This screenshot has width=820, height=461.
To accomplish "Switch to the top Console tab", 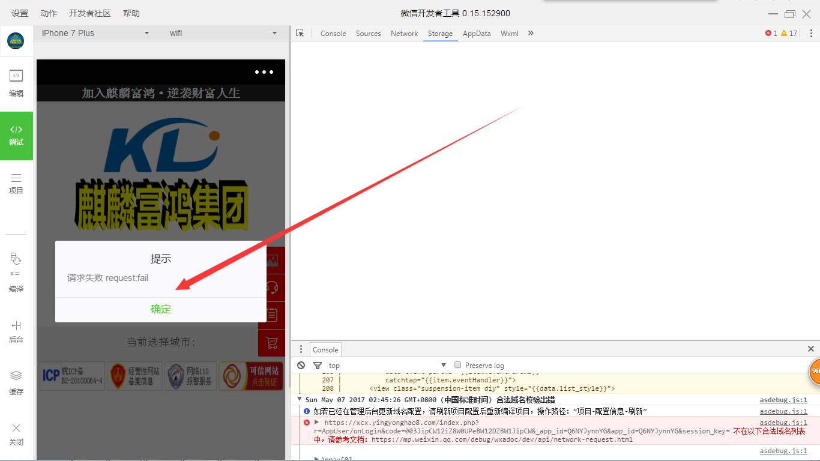I will tap(333, 34).
